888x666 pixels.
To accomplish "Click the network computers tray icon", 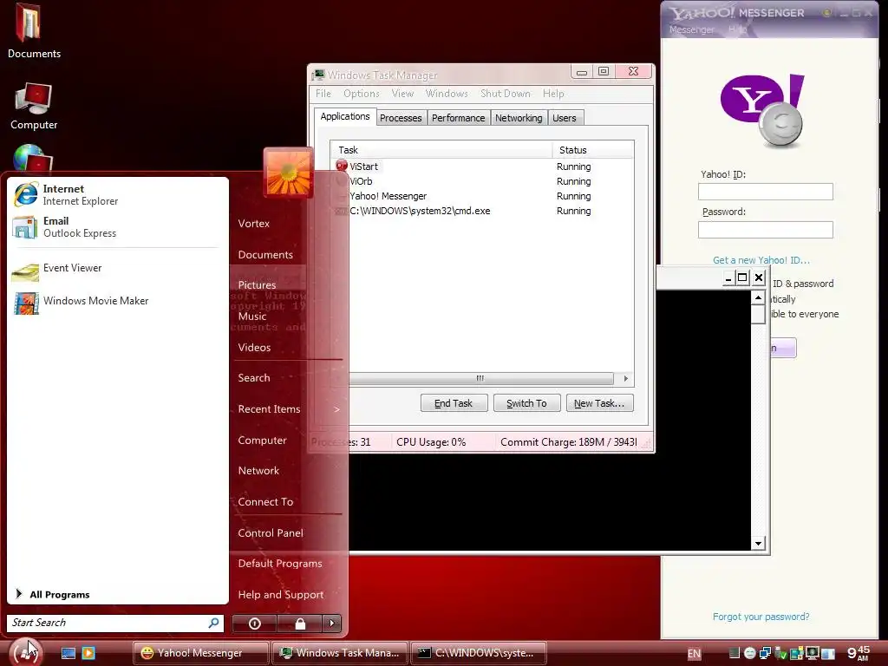I will [765, 653].
